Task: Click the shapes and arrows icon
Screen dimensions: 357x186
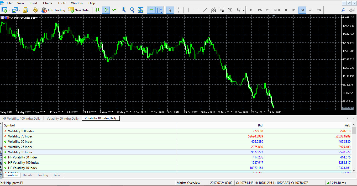Action: (x=238, y=10)
